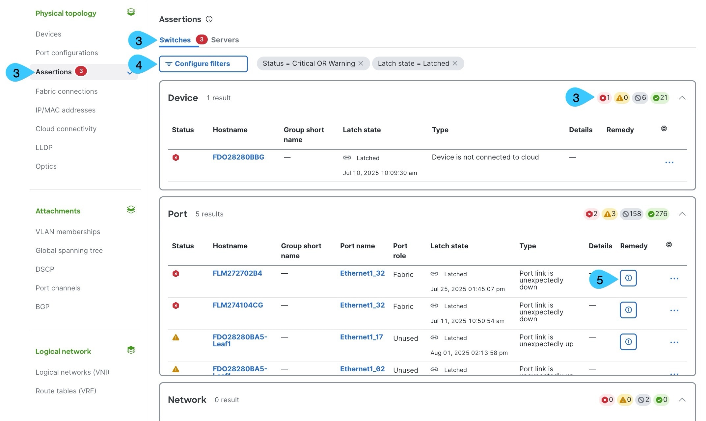
Task: Switch to the Servers tab
Action: 225,40
